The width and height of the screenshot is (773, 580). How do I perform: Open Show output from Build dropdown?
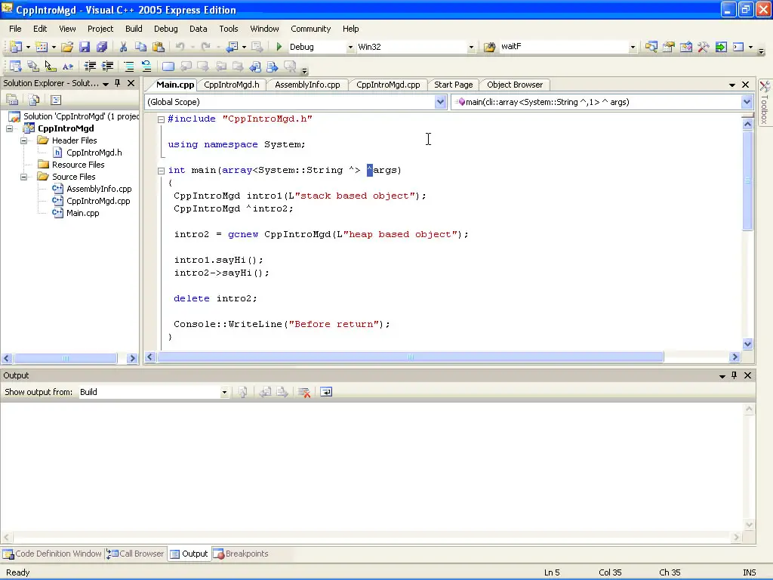[x=224, y=393]
